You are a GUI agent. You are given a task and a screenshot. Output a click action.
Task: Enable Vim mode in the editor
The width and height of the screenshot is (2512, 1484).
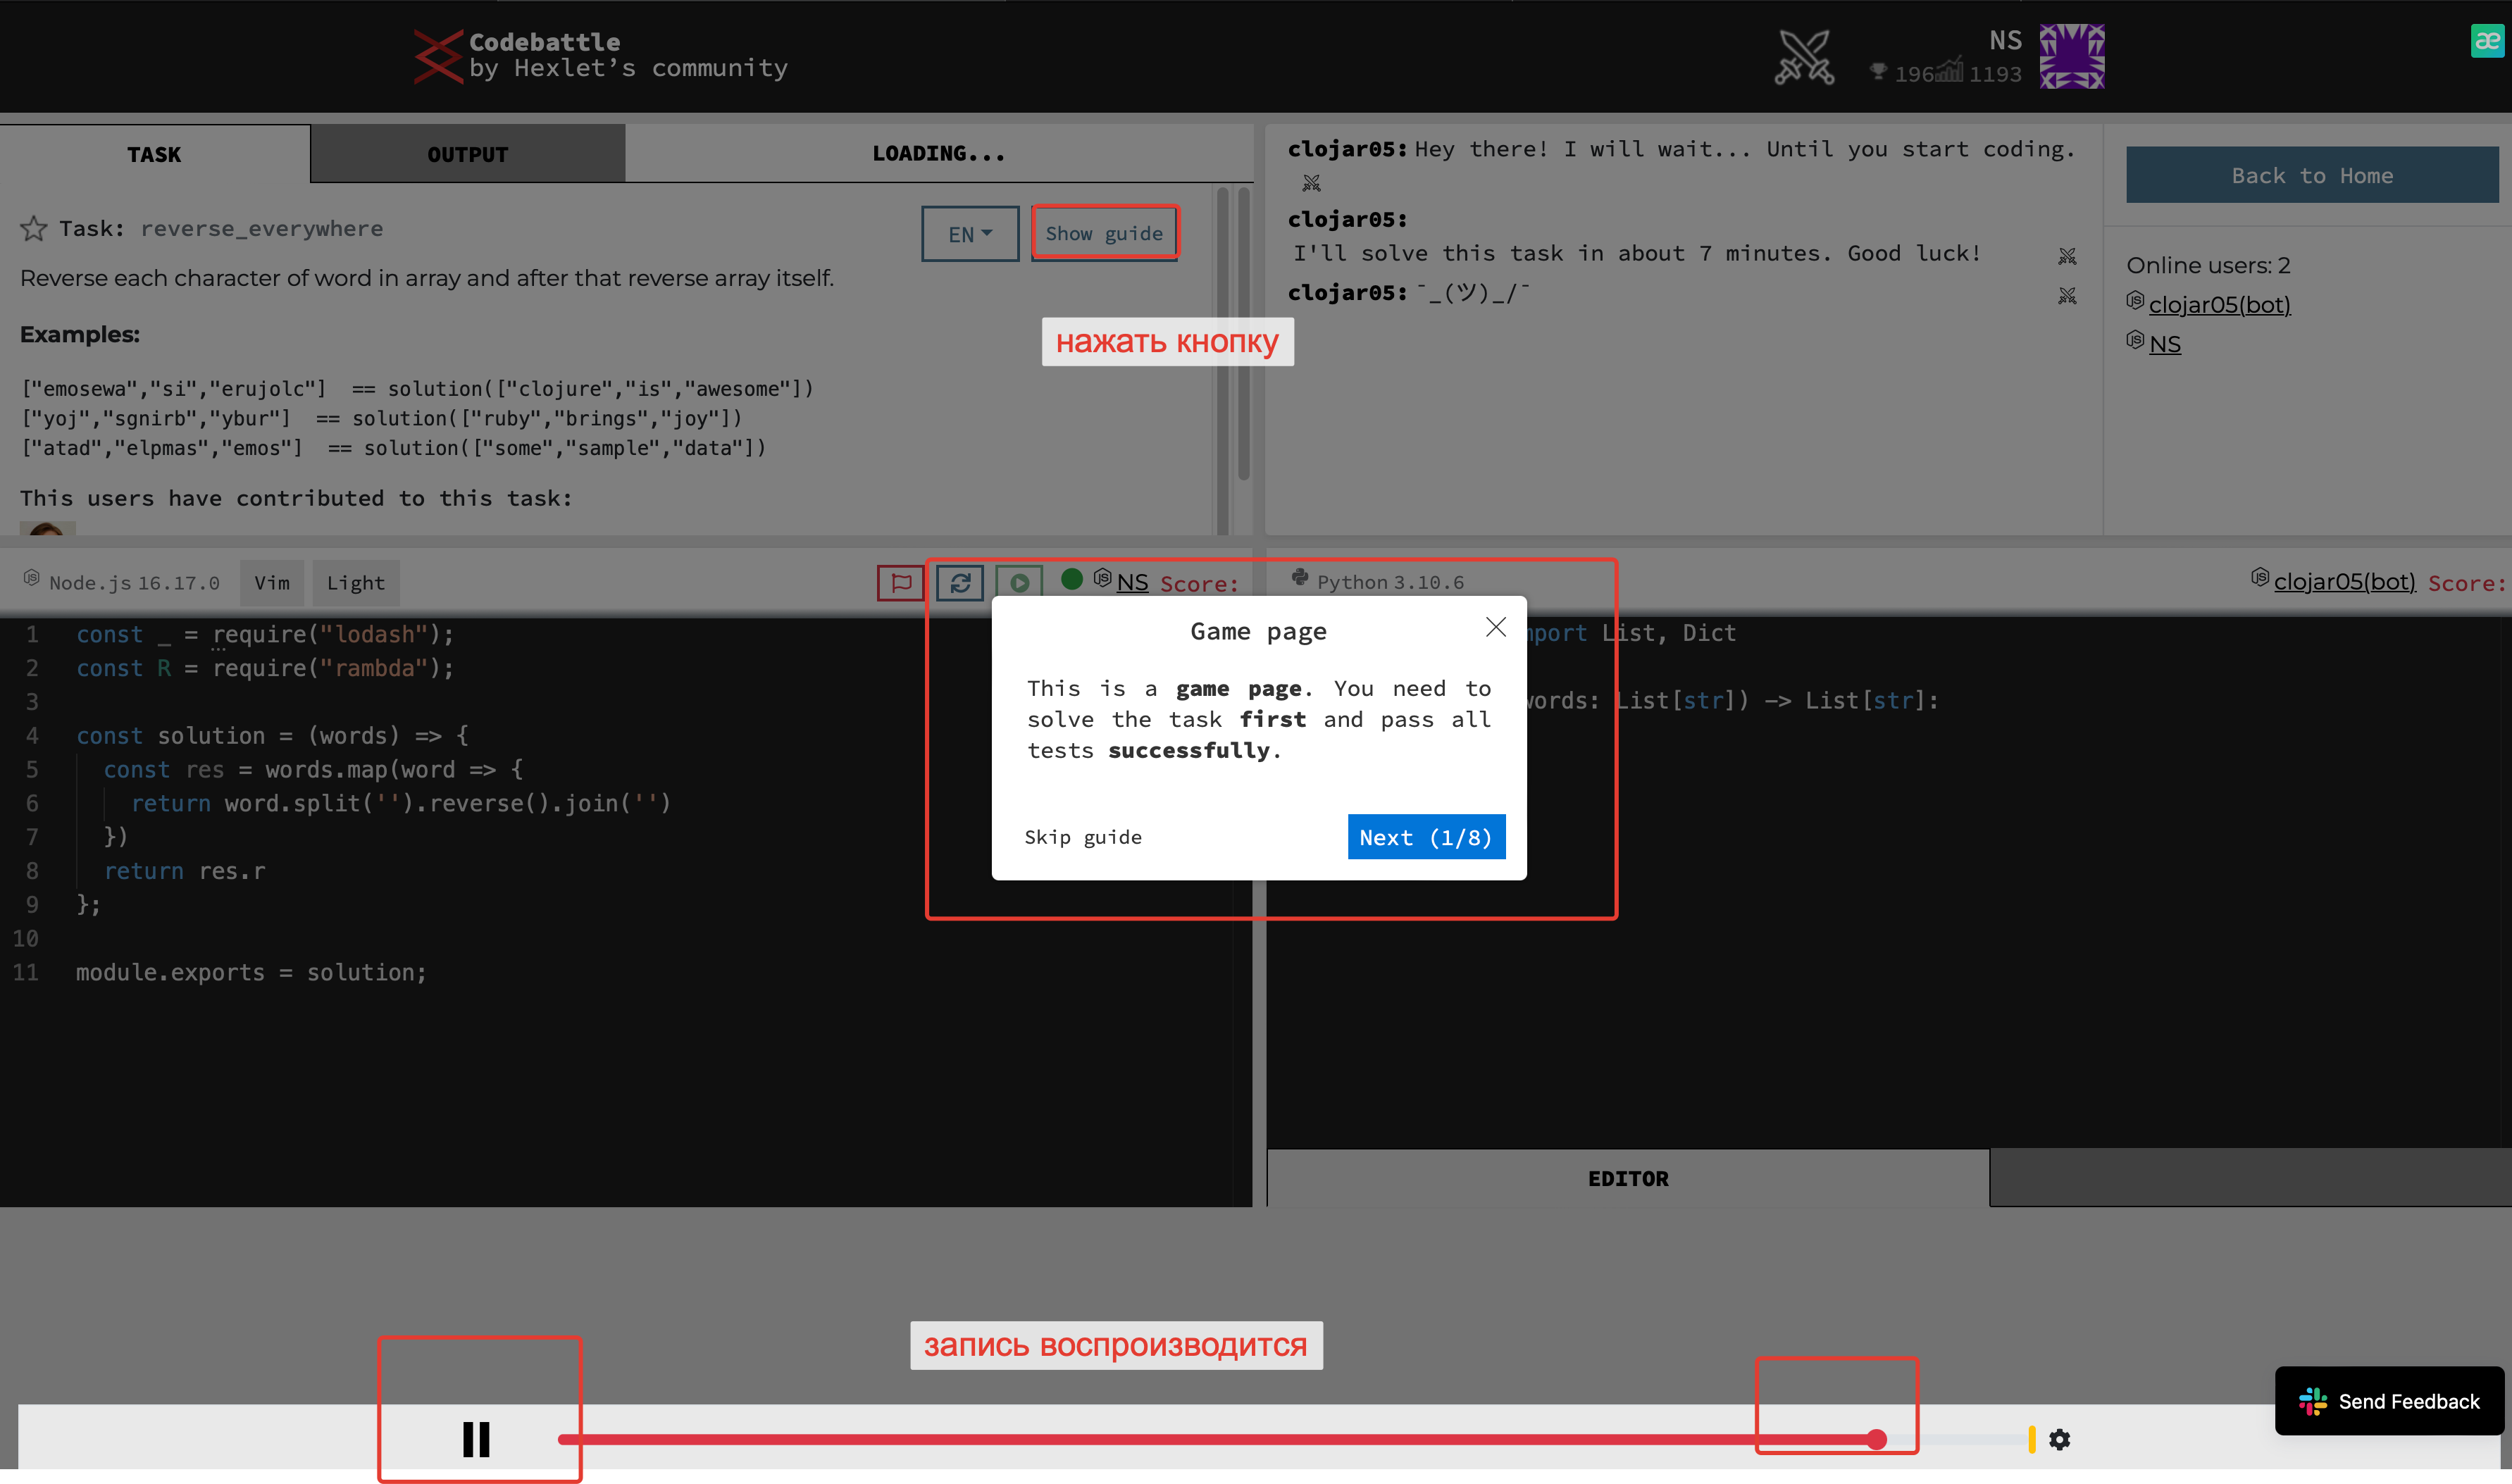tap(271, 583)
